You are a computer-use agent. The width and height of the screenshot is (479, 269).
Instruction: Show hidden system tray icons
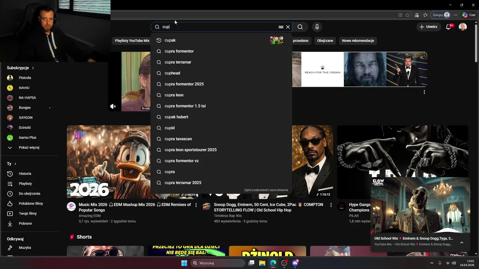click(x=431, y=263)
